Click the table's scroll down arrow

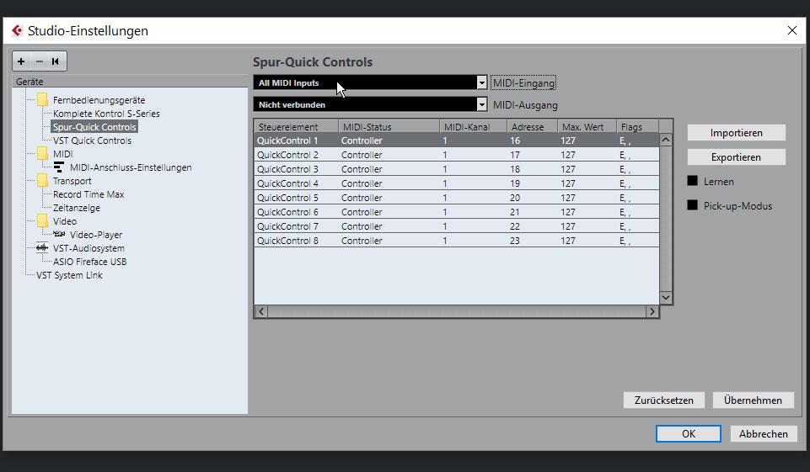tap(666, 297)
